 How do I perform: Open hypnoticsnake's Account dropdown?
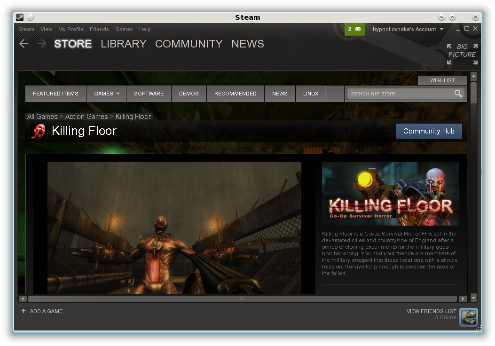click(x=408, y=29)
